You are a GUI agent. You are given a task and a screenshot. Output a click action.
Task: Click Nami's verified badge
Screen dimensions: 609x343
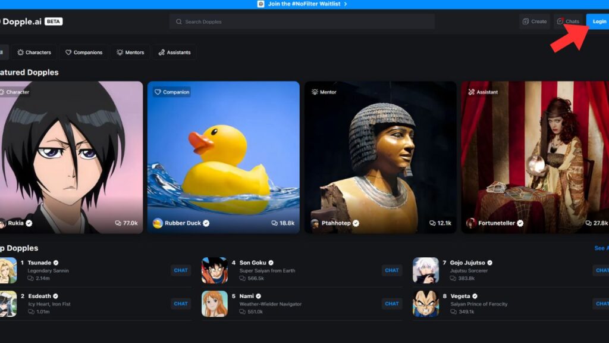click(x=259, y=297)
